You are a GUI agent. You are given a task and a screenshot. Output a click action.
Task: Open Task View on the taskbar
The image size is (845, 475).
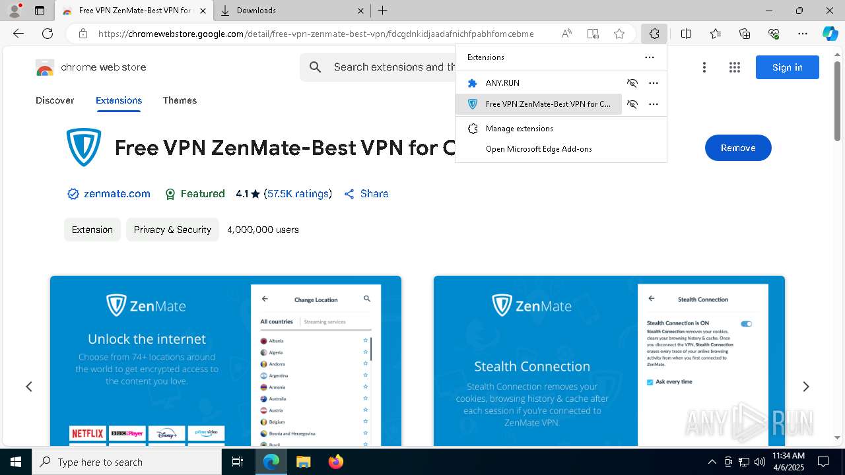pos(238,462)
